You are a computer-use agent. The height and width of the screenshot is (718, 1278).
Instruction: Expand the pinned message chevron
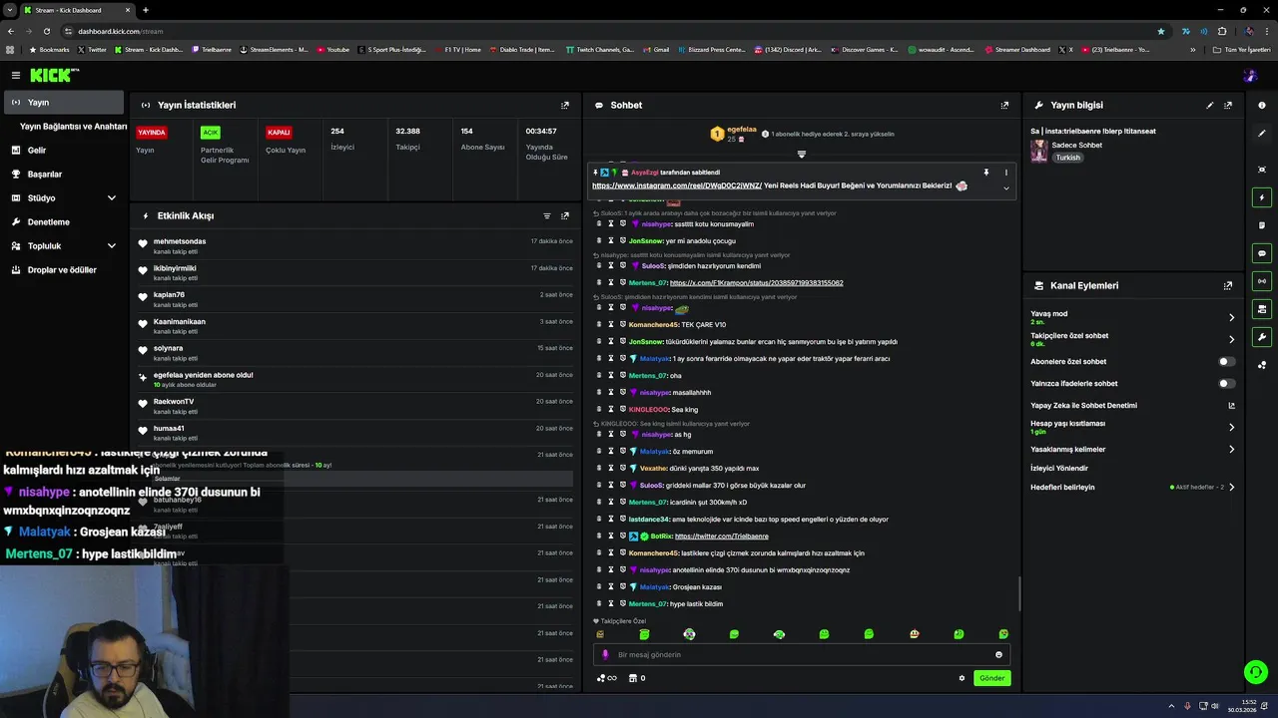click(x=1005, y=187)
